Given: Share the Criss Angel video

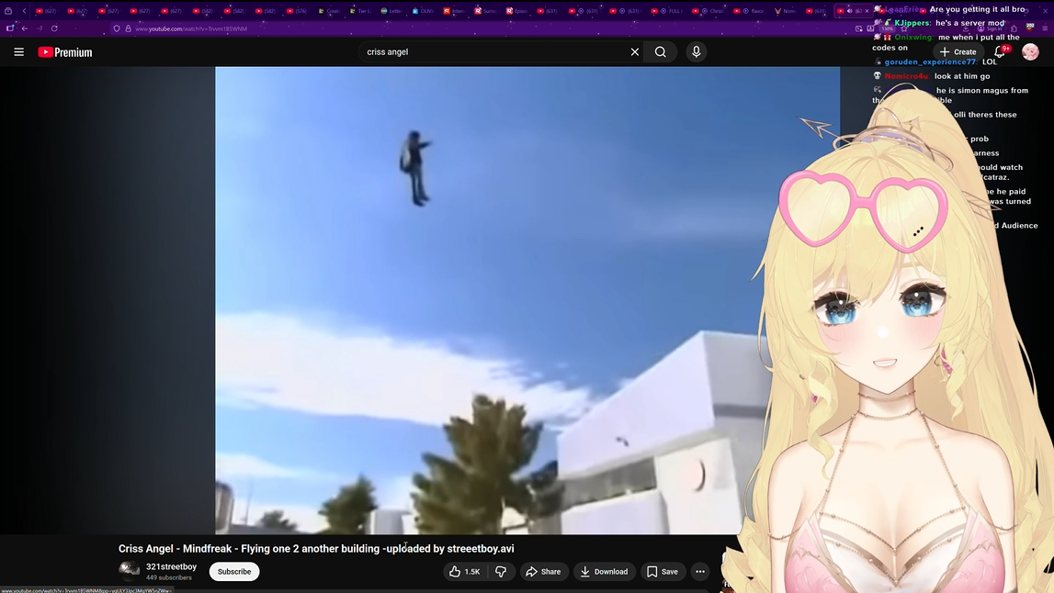Looking at the screenshot, I should 543,572.
